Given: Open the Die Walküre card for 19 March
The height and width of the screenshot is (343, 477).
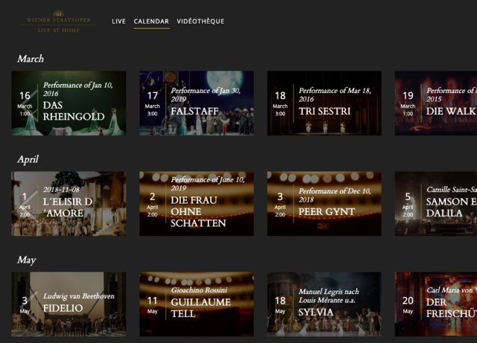Looking at the screenshot, I should [x=436, y=103].
